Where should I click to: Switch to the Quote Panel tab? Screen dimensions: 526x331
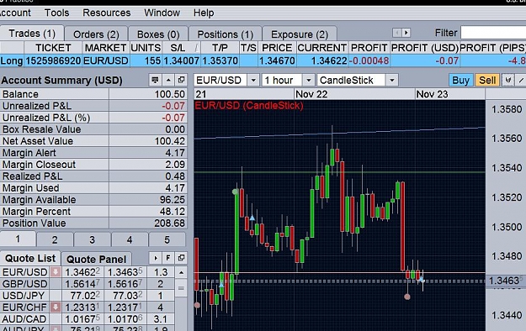96,259
